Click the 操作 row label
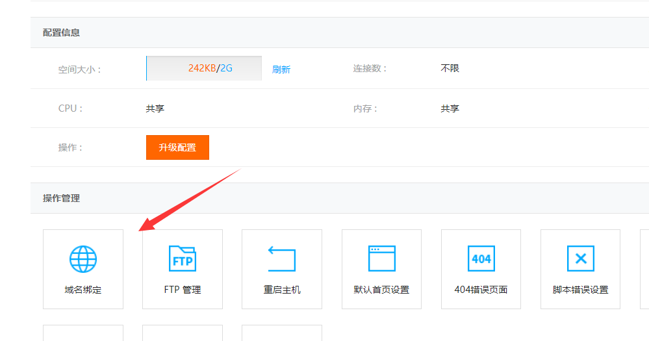Viewport: 649px width, 341px height. [70, 147]
